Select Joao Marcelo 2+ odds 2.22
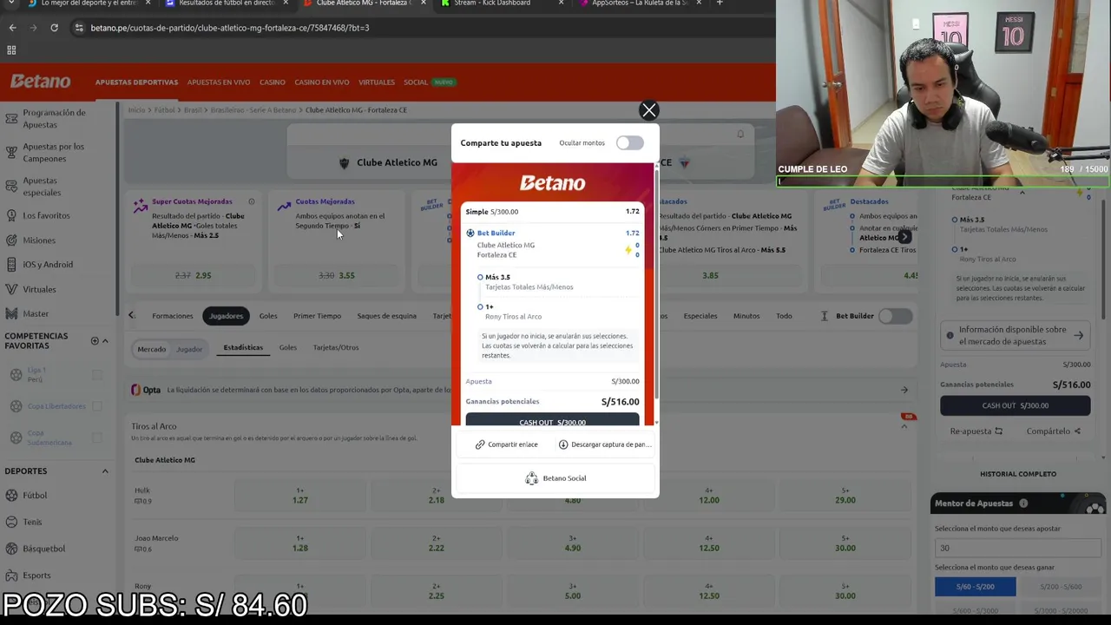 click(436, 543)
